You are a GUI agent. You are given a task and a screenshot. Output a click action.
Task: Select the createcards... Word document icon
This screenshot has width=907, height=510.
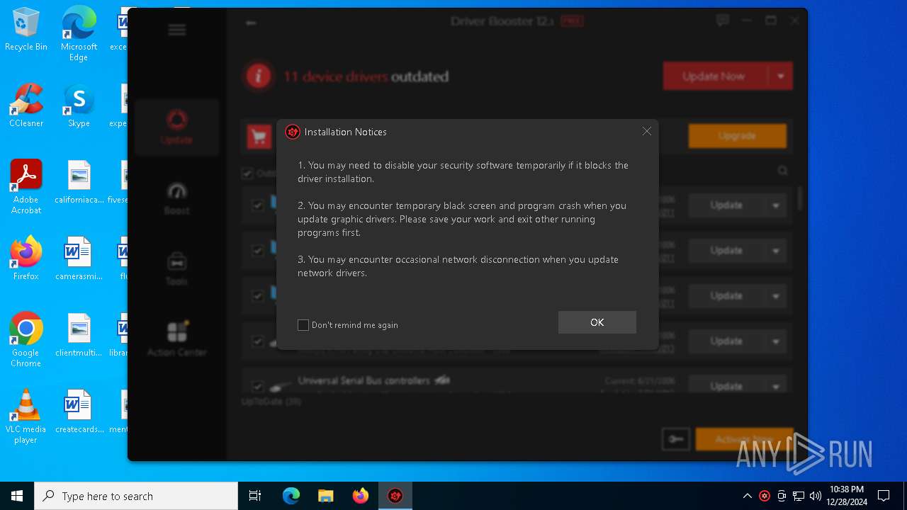(79, 412)
